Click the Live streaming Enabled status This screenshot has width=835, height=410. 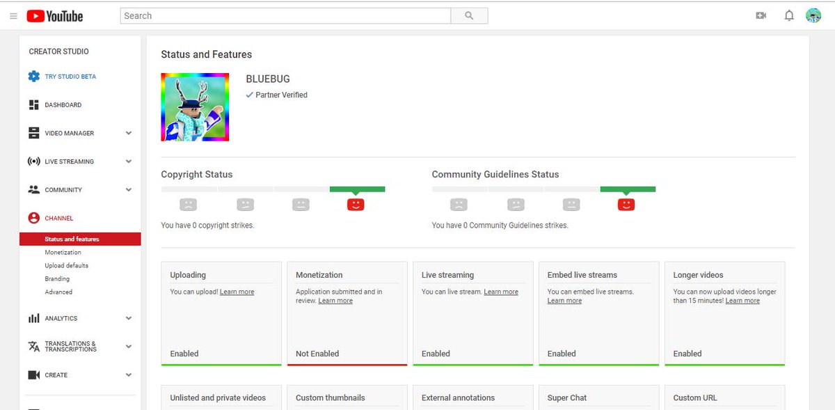(x=436, y=354)
